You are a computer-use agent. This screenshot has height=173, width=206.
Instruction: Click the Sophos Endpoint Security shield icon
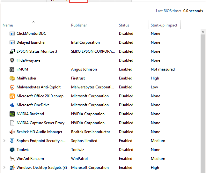12,141
